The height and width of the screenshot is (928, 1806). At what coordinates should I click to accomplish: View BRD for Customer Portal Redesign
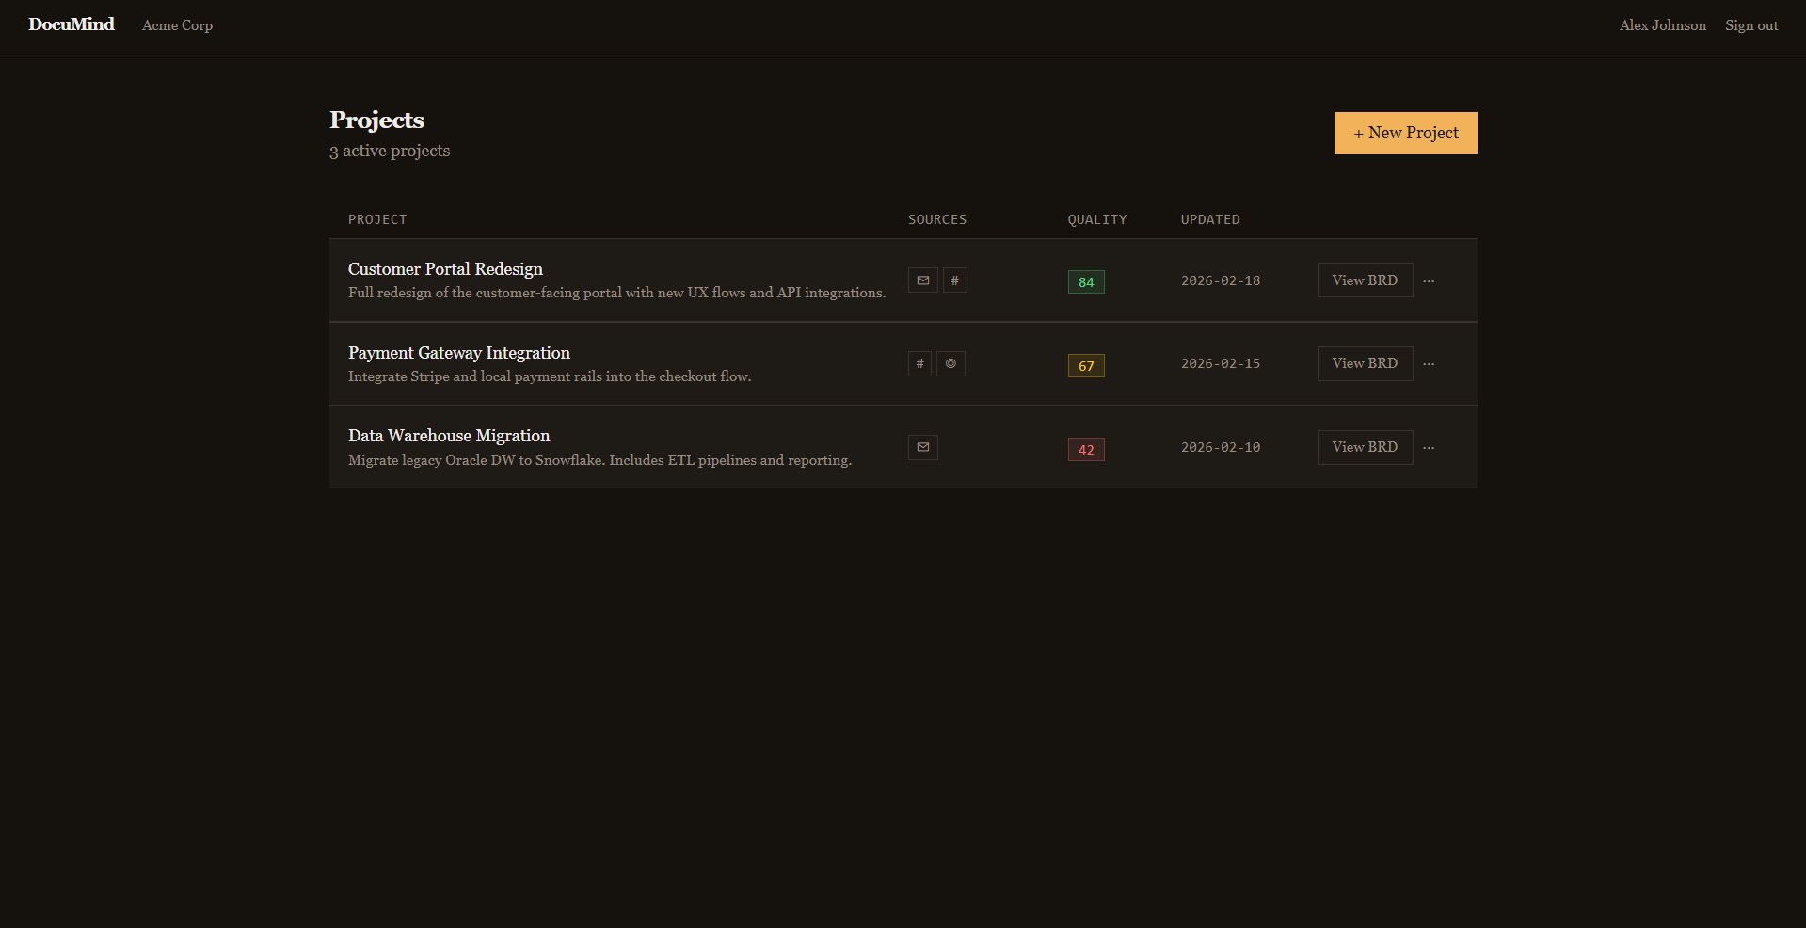pyautogui.click(x=1365, y=280)
